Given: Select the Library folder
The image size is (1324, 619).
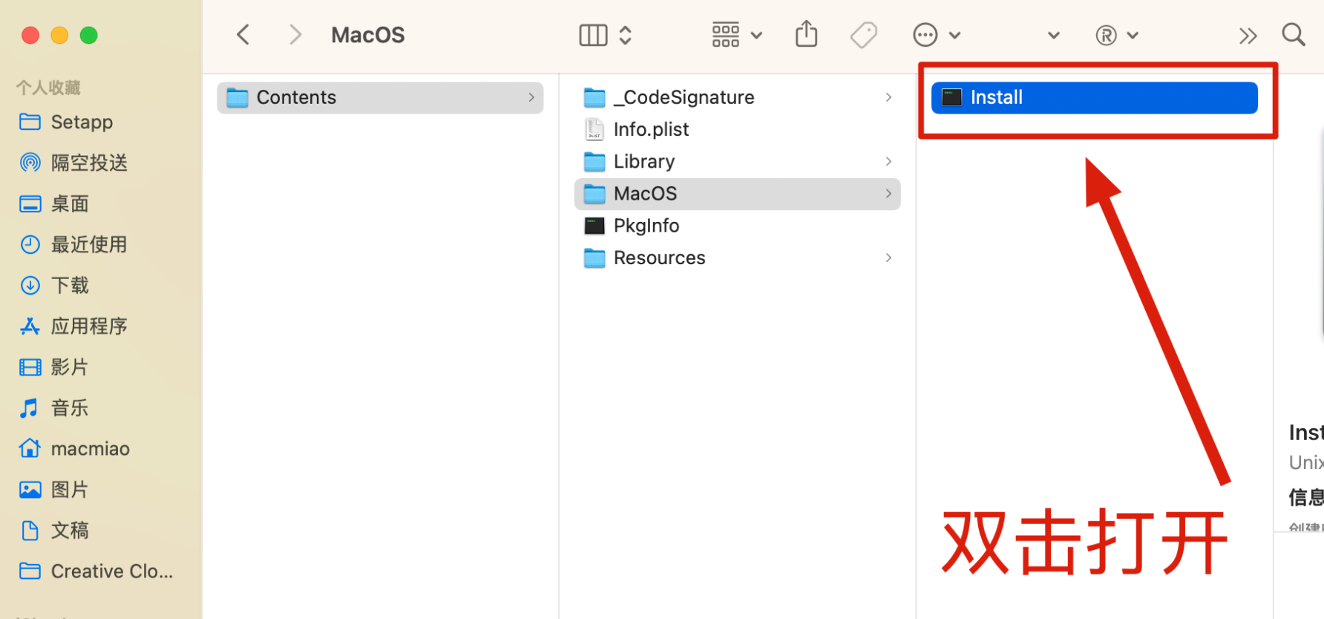Looking at the screenshot, I should 738,161.
